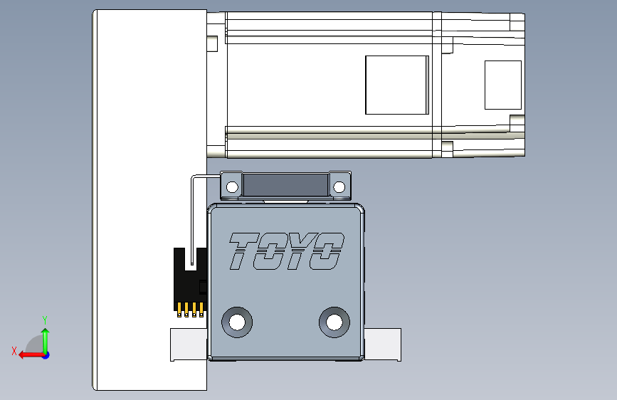Screen dimensions: 617x400
Task: Select the embossed TOYO logo on the cover
Action: 287,251
